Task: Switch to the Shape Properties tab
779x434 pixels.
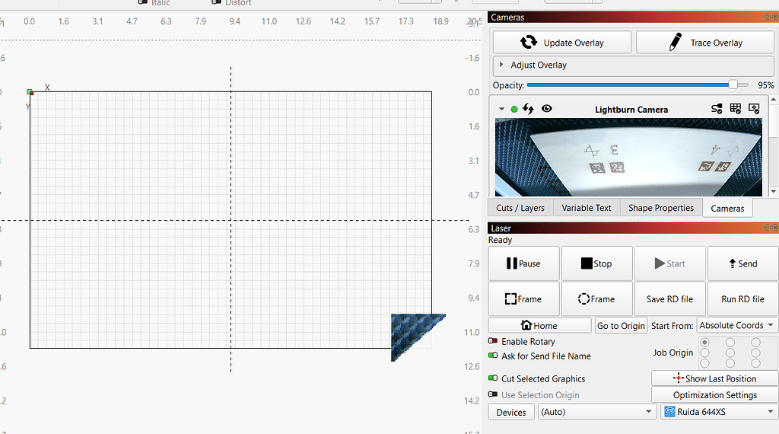Action: (x=661, y=208)
